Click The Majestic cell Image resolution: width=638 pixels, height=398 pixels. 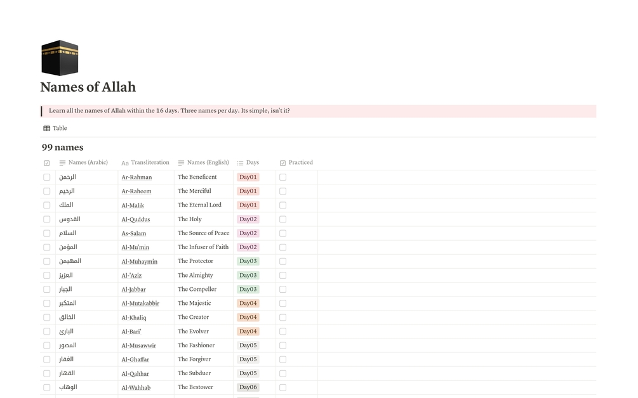(x=204, y=304)
